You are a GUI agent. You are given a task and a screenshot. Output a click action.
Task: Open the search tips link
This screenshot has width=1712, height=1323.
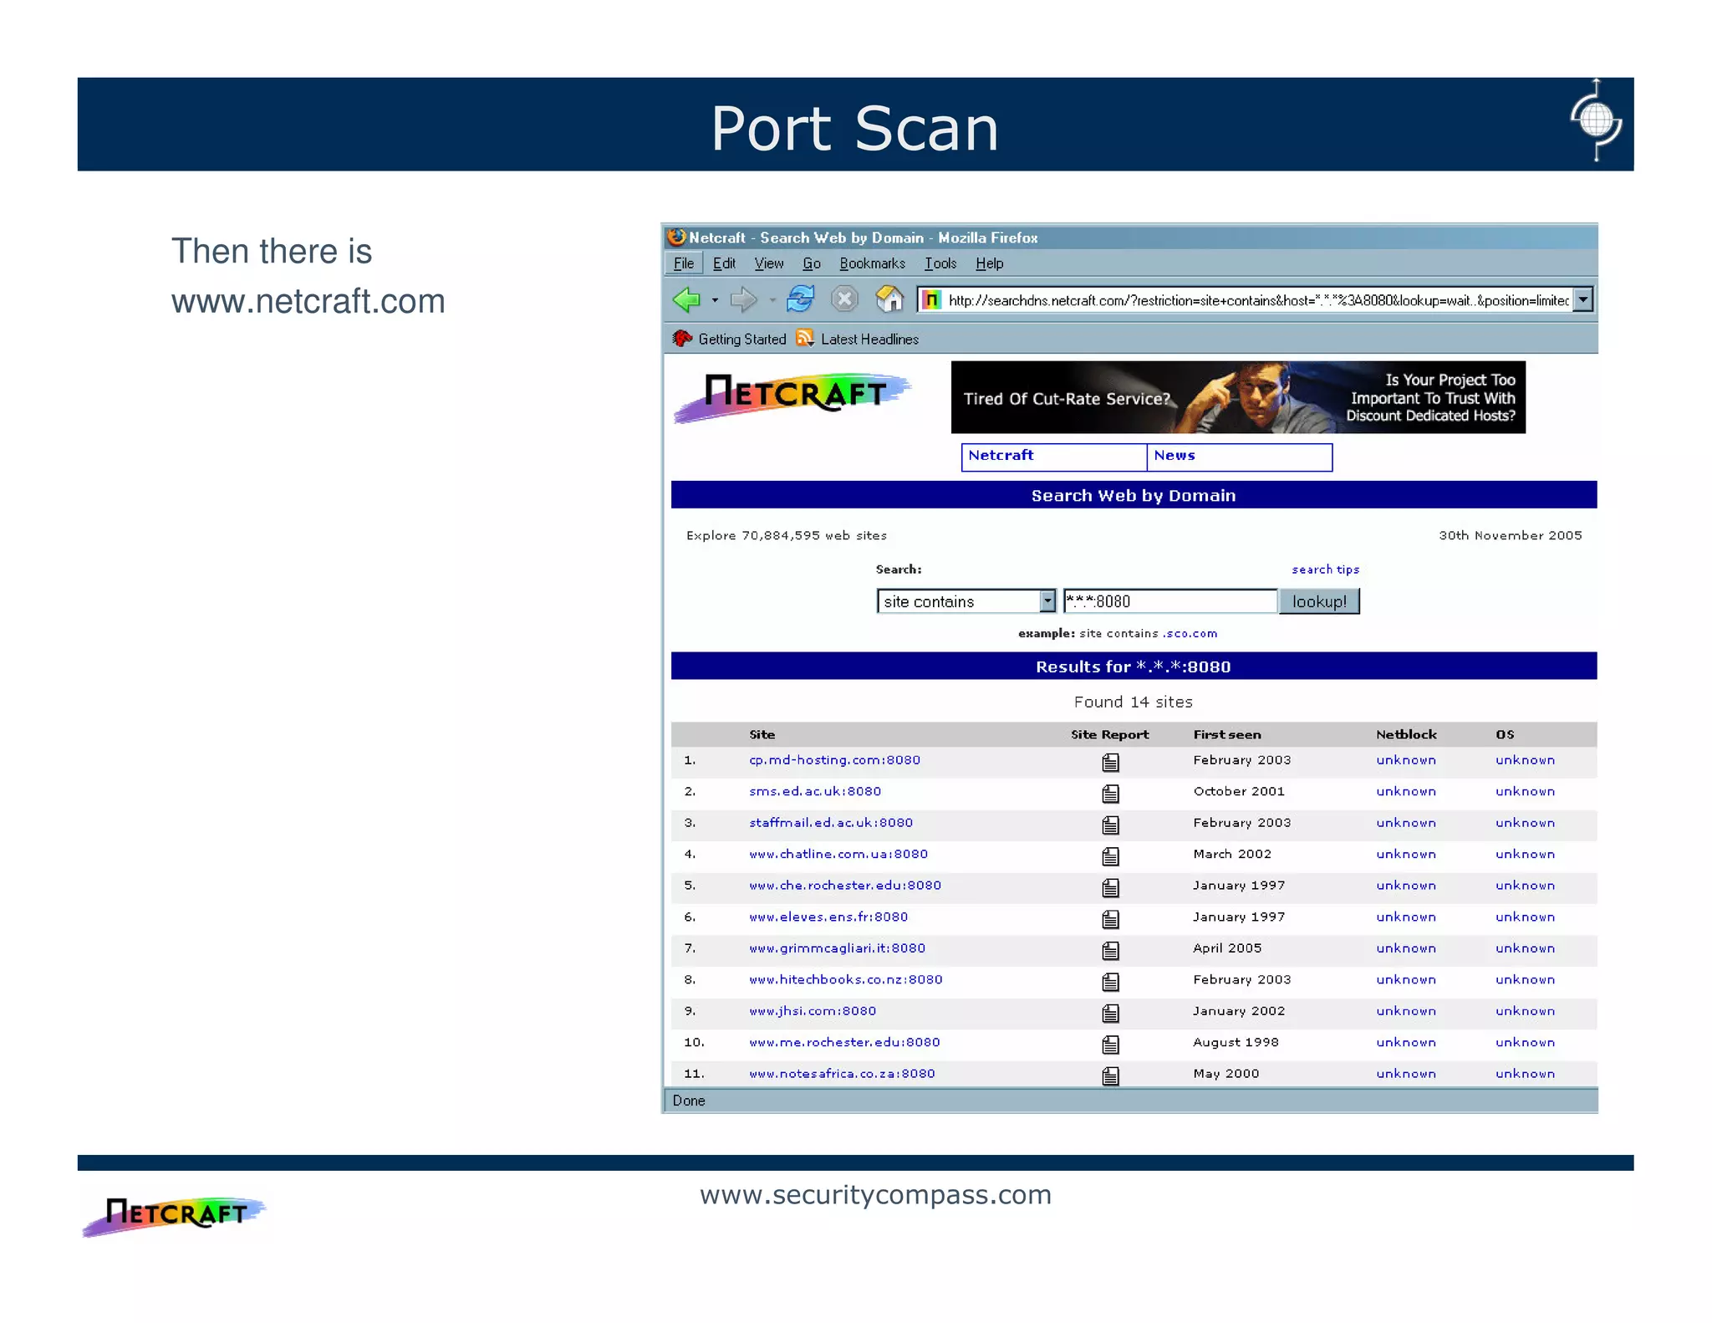tap(1325, 570)
